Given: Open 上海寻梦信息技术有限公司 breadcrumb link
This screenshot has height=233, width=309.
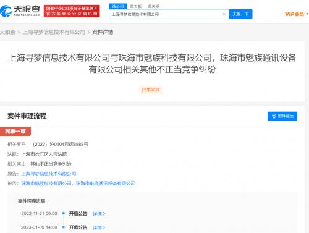Looking at the screenshot, I should 54,32.
